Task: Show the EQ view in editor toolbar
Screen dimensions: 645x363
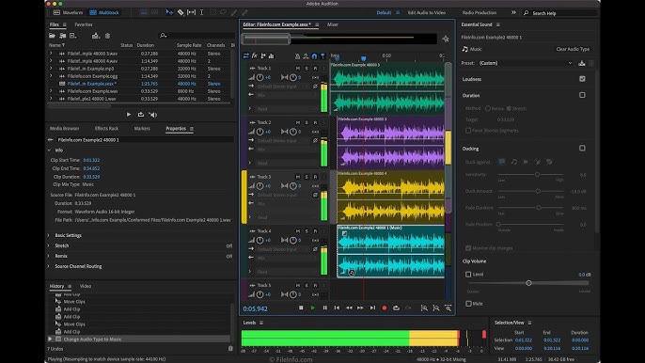Action: click(272, 56)
